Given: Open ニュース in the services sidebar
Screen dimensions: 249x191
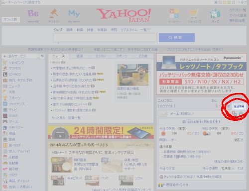Looking at the screenshot, I should point(14,86).
